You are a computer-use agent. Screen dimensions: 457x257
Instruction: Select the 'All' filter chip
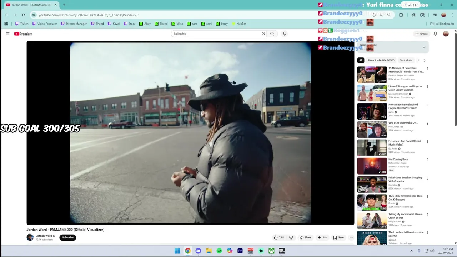361,60
